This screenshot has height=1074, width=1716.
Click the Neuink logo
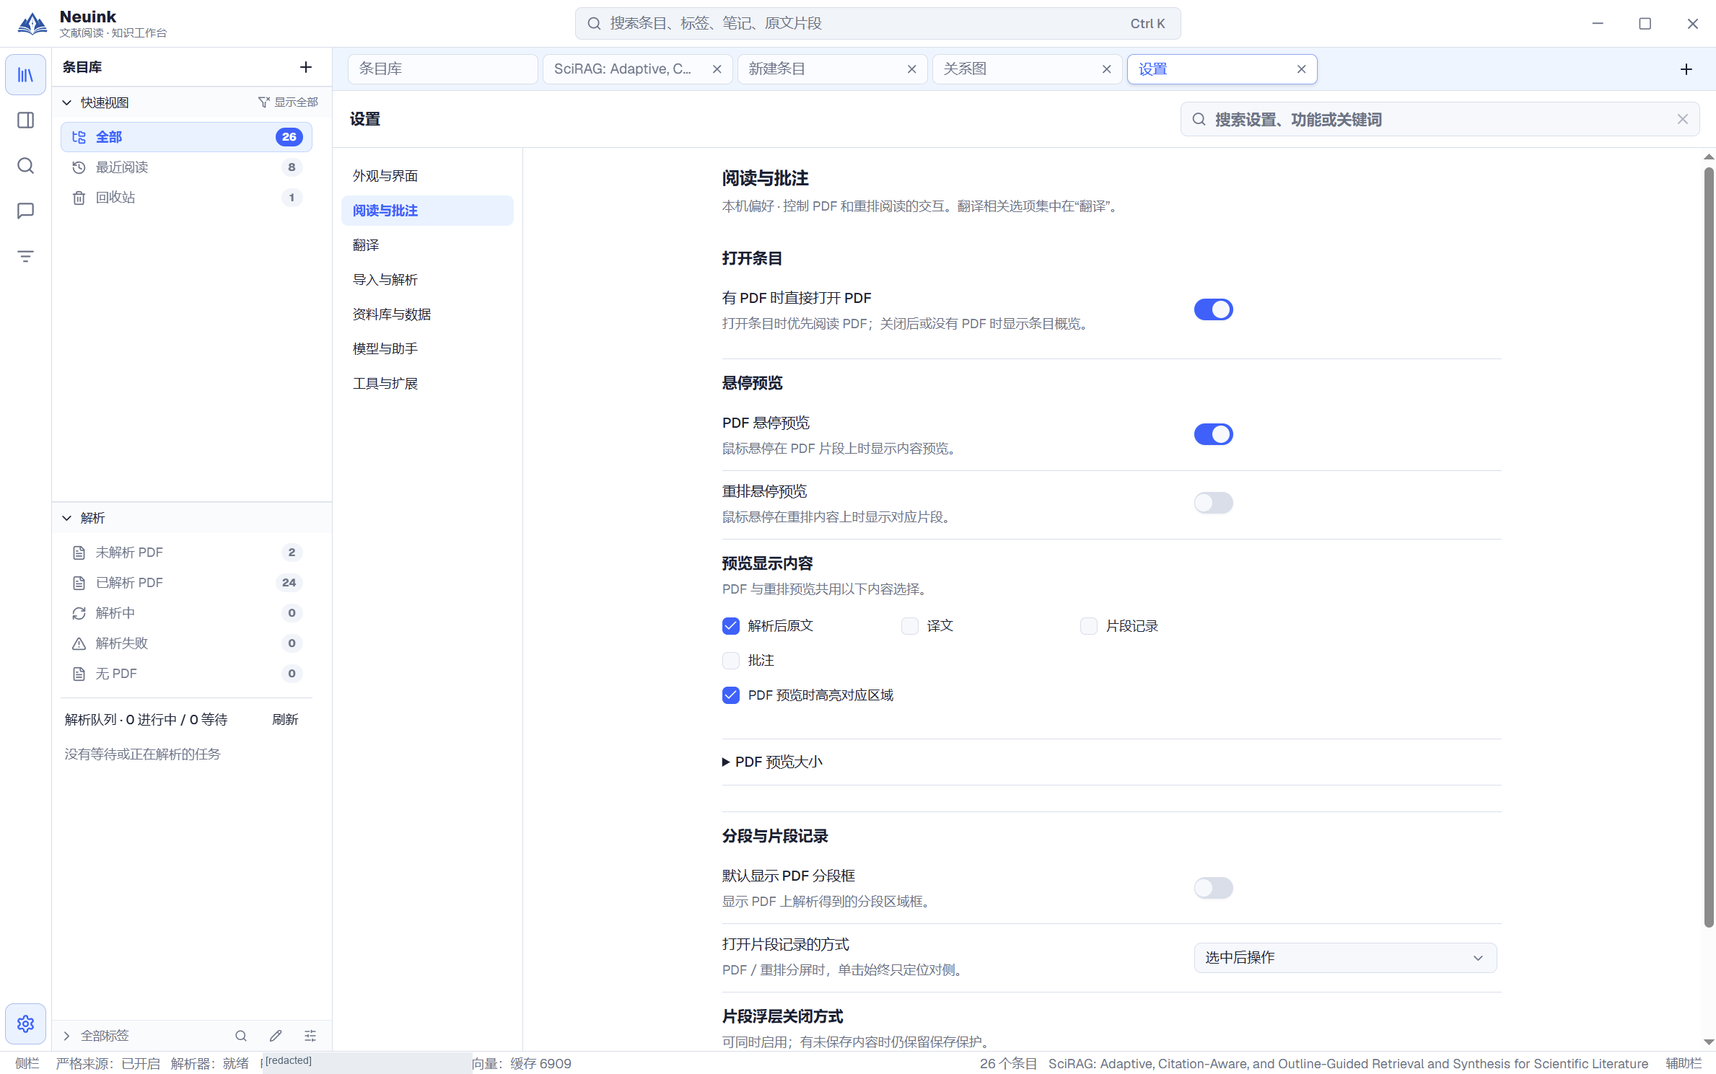point(32,23)
